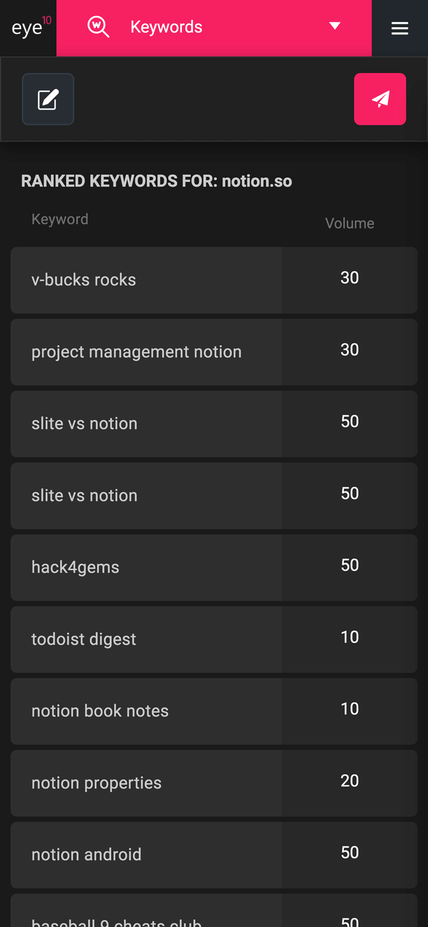
Task: Open the hamburger menu icon
Action: click(399, 28)
